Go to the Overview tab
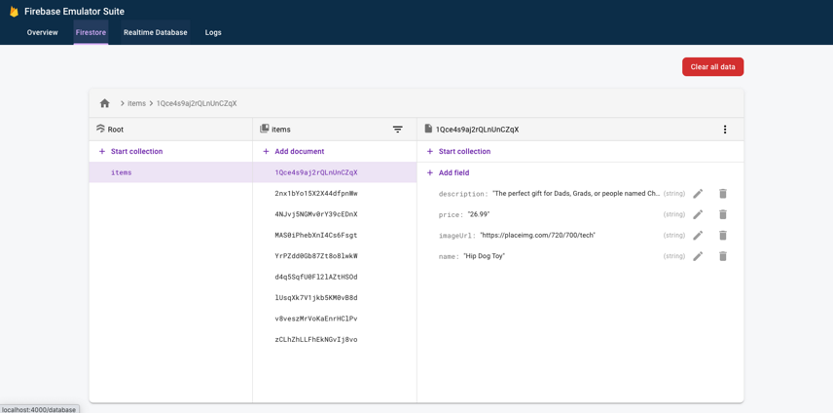This screenshot has height=413, width=833. 42,32
